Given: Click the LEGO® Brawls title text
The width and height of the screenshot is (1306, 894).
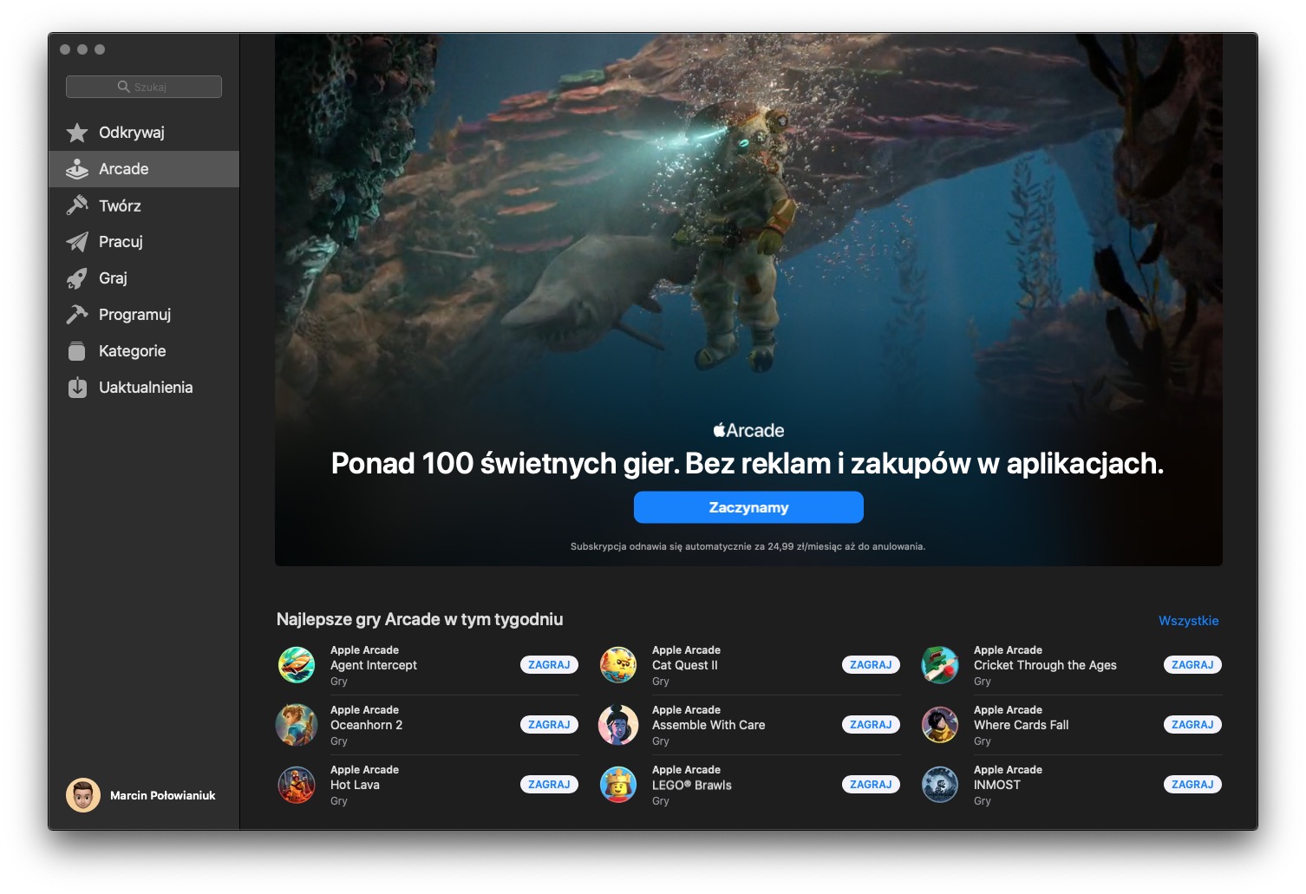Looking at the screenshot, I should (x=692, y=785).
